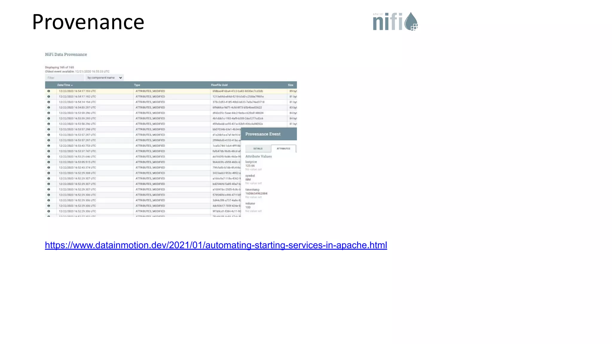View details icon for 16:53:43.753 UTC row

pyautogui.click(x=49, y=146)
